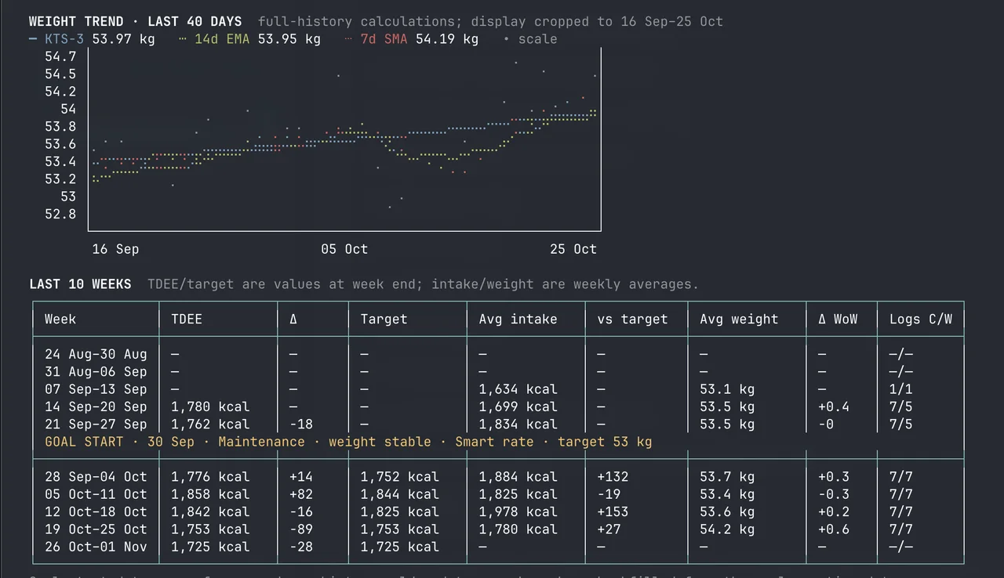Click the scale legend label
Screen dimensions: 1004x578
pos(537,38)
